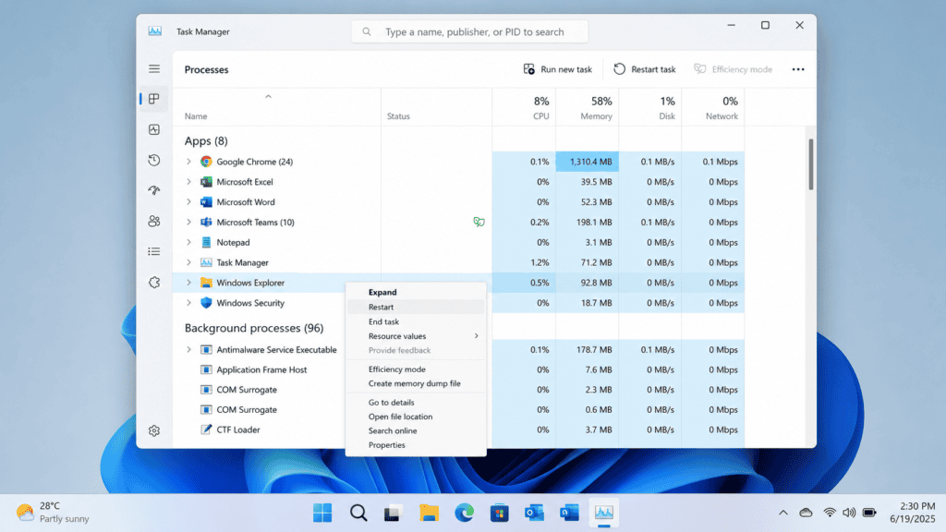
Task: Launch Microsoft Edge from the taskbar
Action: click(x=464, y=513)
